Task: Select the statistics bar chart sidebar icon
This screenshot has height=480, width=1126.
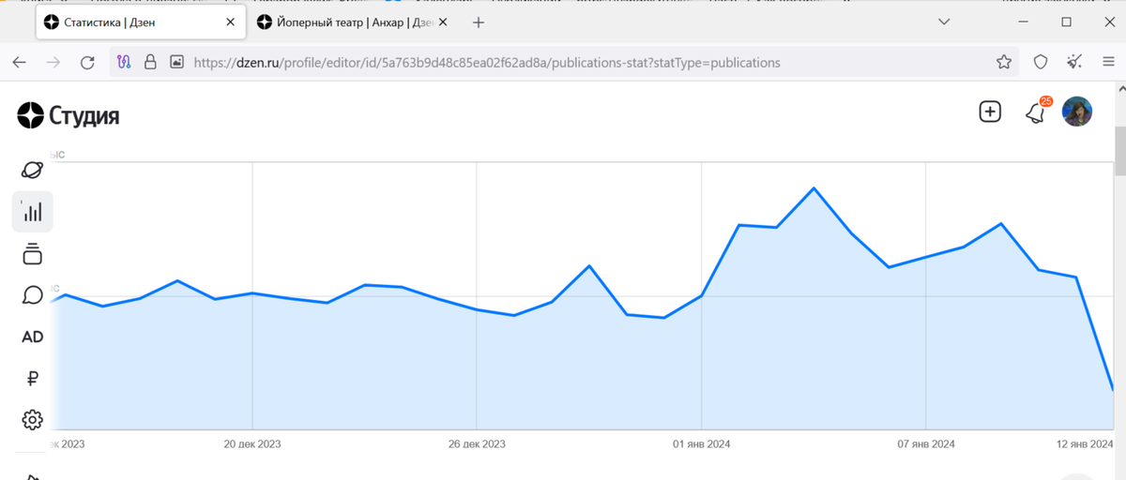Action: tap(32, 212)
